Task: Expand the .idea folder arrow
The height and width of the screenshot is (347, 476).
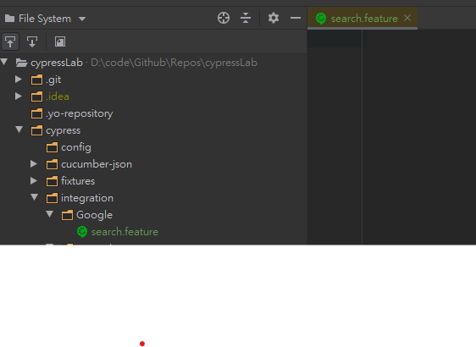Action: click(x=19, y=96)
